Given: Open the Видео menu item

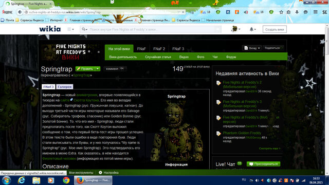Looking at the screenshot, I should click(184, 57).
